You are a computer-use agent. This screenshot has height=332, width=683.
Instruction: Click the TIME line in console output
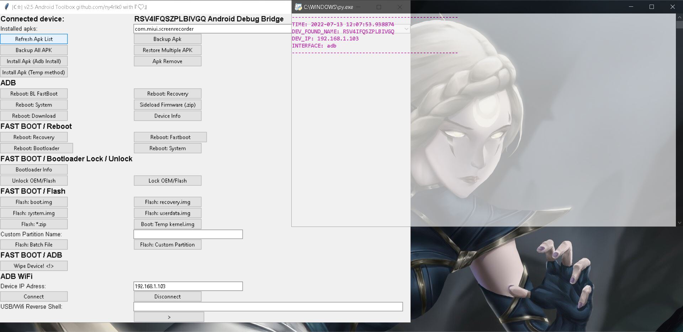click(x=343, y=25)
